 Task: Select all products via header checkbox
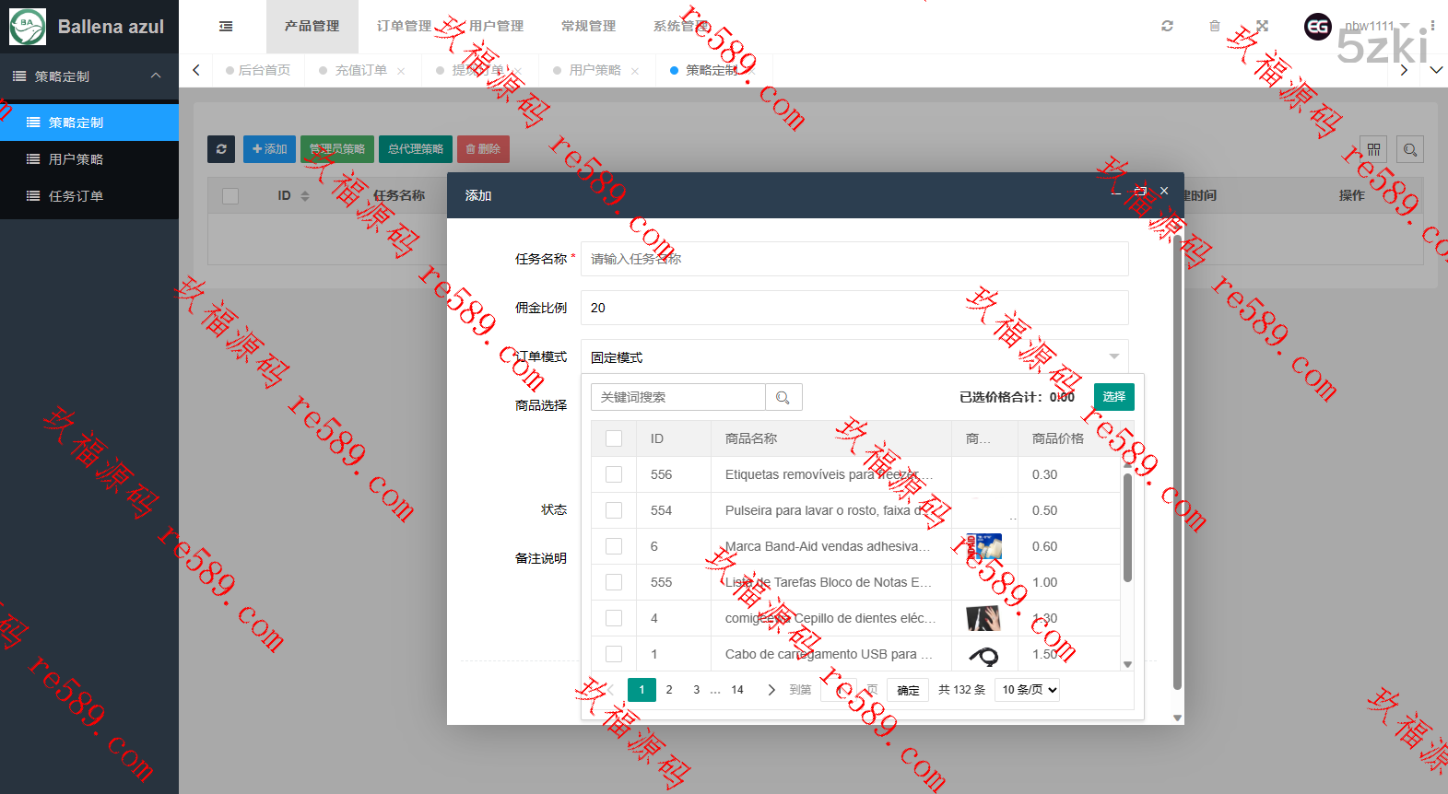pyautogui.click(x=614, y=438)
